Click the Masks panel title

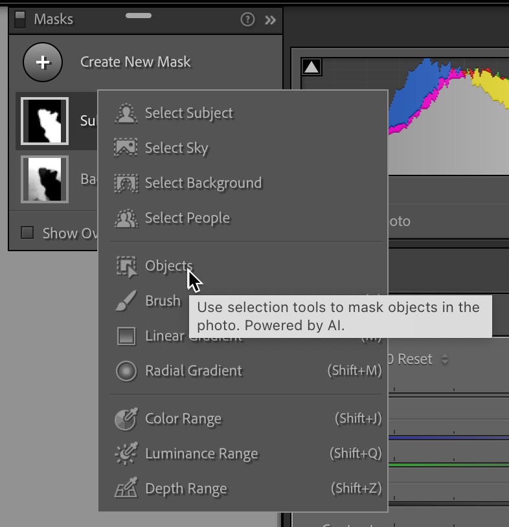click(x=54, y=19)
